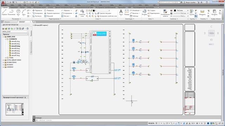Expand the Слои panel dropdown
Viewport: 225px width, 126px height.
98,19
